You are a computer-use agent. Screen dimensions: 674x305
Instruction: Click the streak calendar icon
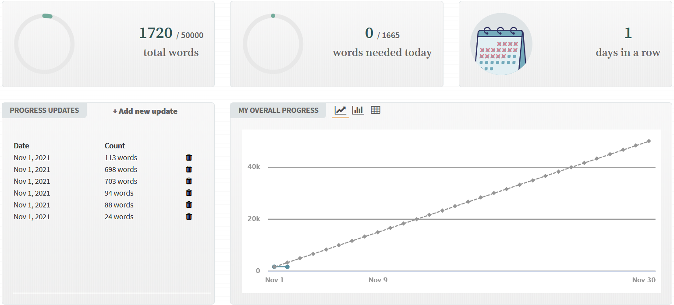(501, 44)
